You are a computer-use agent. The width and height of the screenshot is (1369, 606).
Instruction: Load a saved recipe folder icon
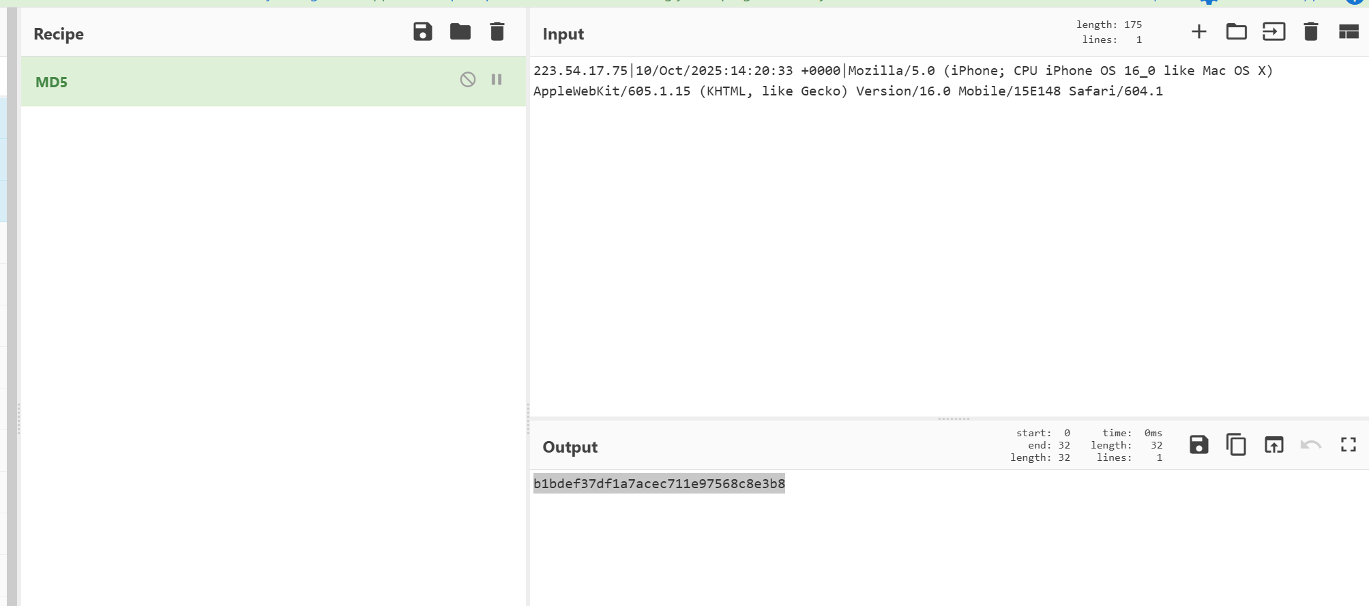tap(460, 31)
